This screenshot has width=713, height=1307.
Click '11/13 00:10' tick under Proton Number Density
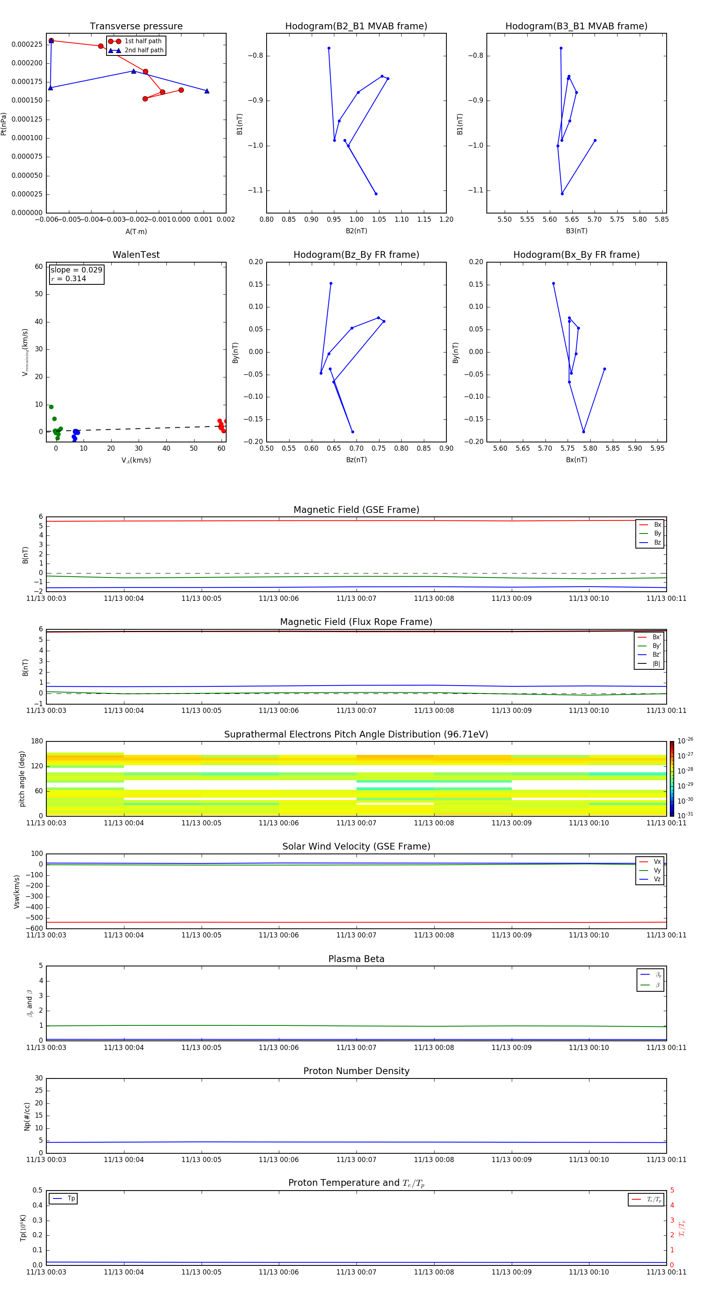[x=589, y=1160]
